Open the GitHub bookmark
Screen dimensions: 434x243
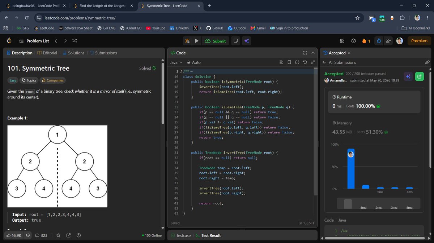click(214, 28)
